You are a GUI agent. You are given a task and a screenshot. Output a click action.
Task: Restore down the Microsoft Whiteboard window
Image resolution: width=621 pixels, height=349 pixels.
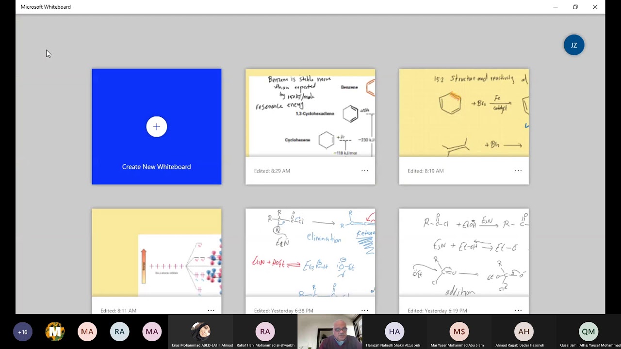click(x=575, y=7)
